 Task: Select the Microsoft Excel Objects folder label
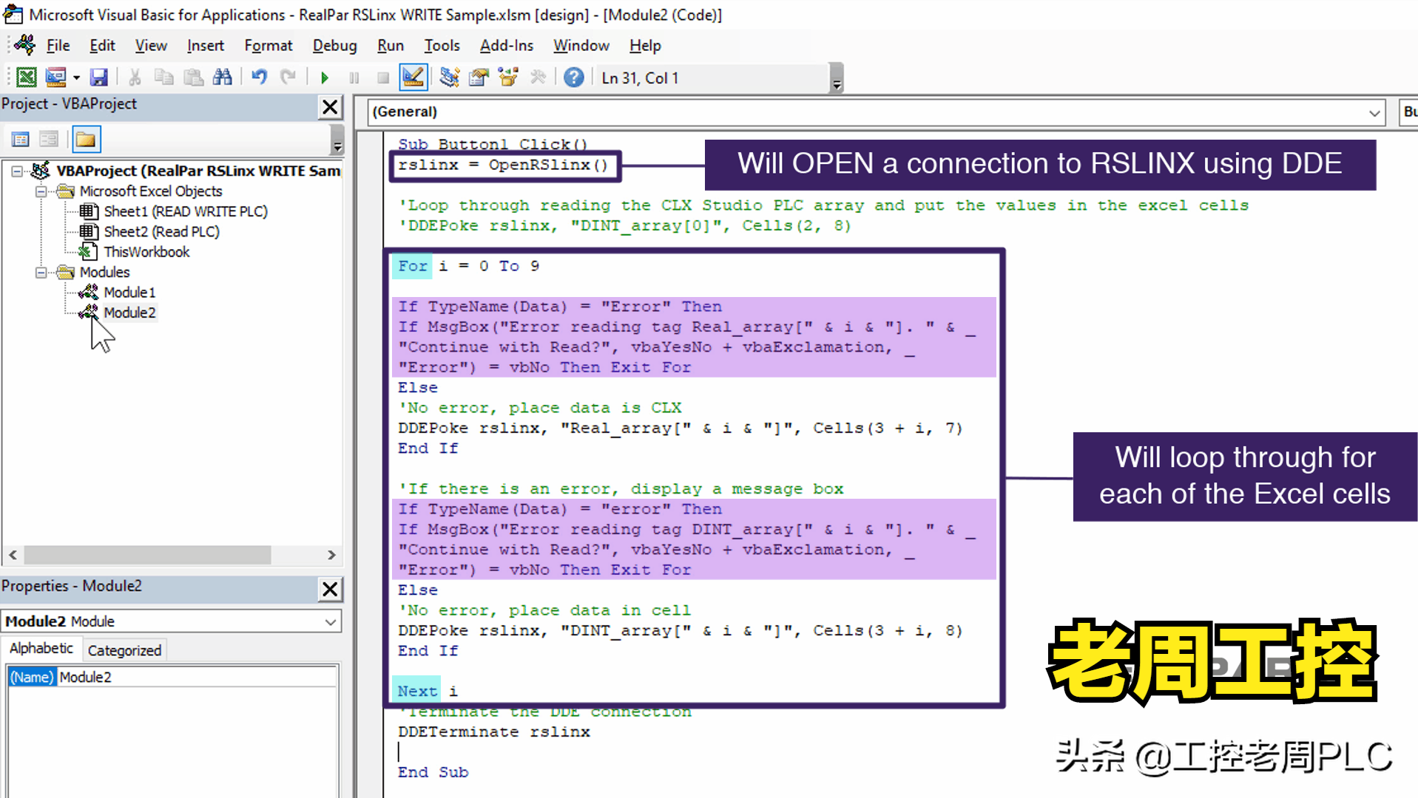[x=151, y=191]
